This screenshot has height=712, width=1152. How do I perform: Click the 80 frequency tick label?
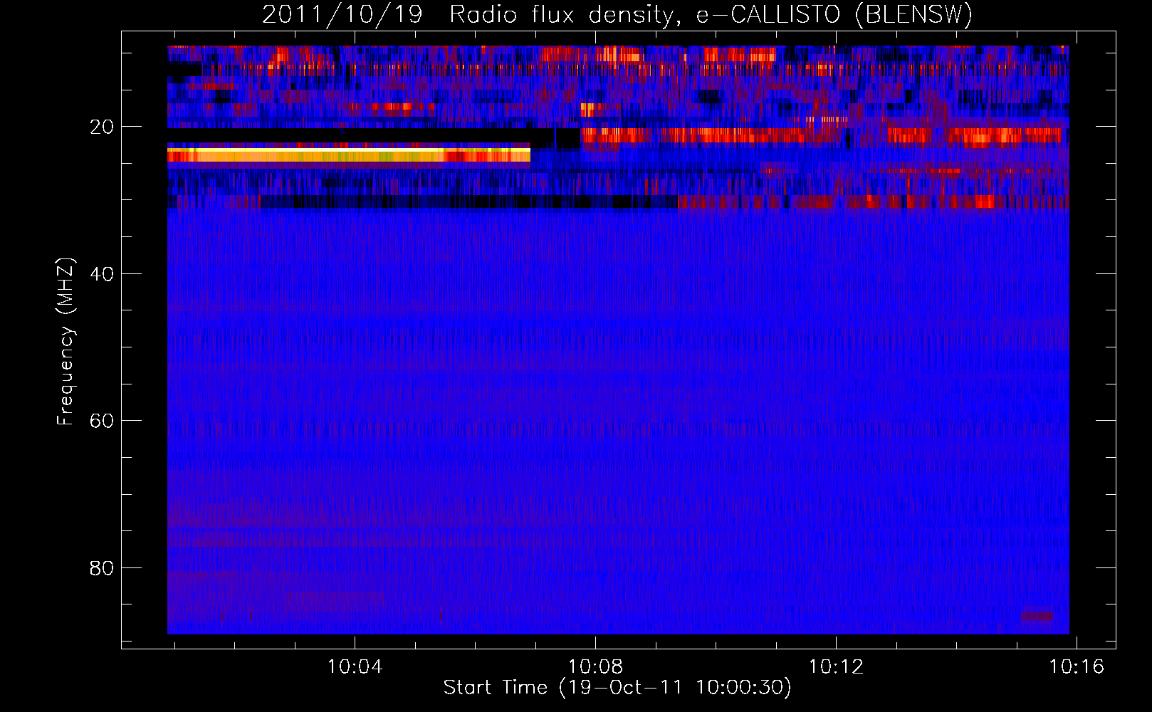coord(102,568)
